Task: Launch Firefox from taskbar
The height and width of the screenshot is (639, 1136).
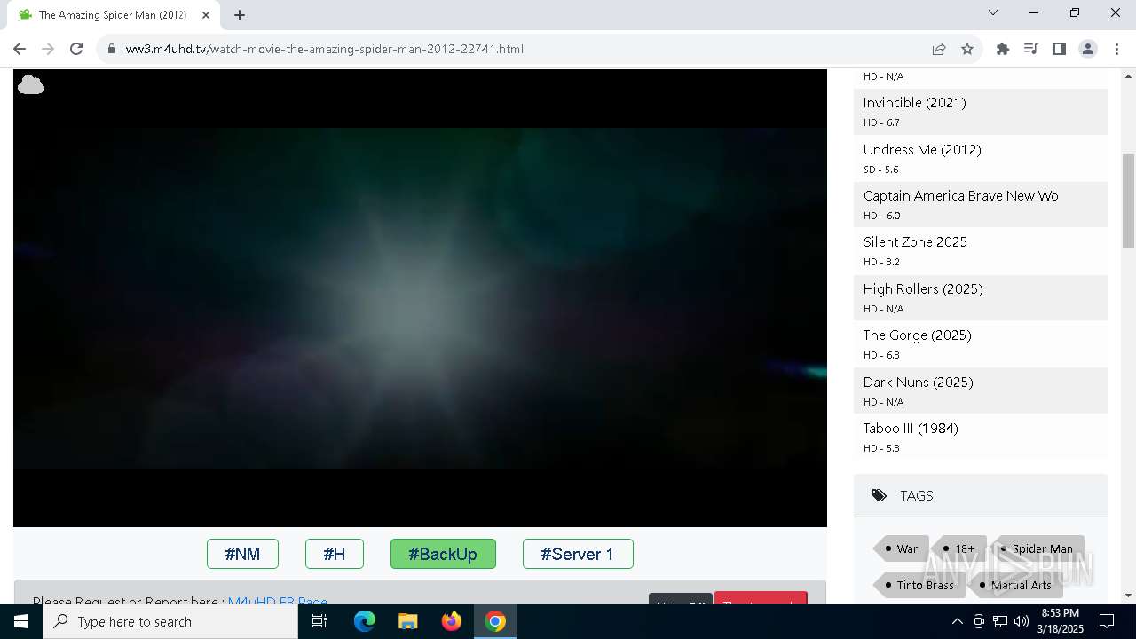Action: pyautogui.click(x=452, y=621)
